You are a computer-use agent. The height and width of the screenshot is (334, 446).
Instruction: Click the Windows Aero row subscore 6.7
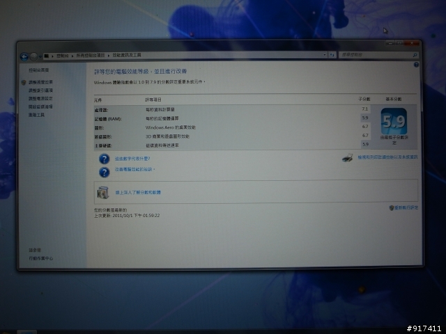pos(365,127)
